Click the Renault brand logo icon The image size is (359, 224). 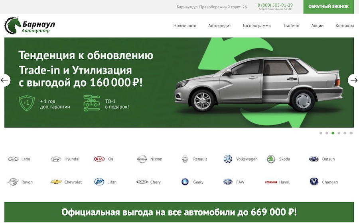coord(185,159)
